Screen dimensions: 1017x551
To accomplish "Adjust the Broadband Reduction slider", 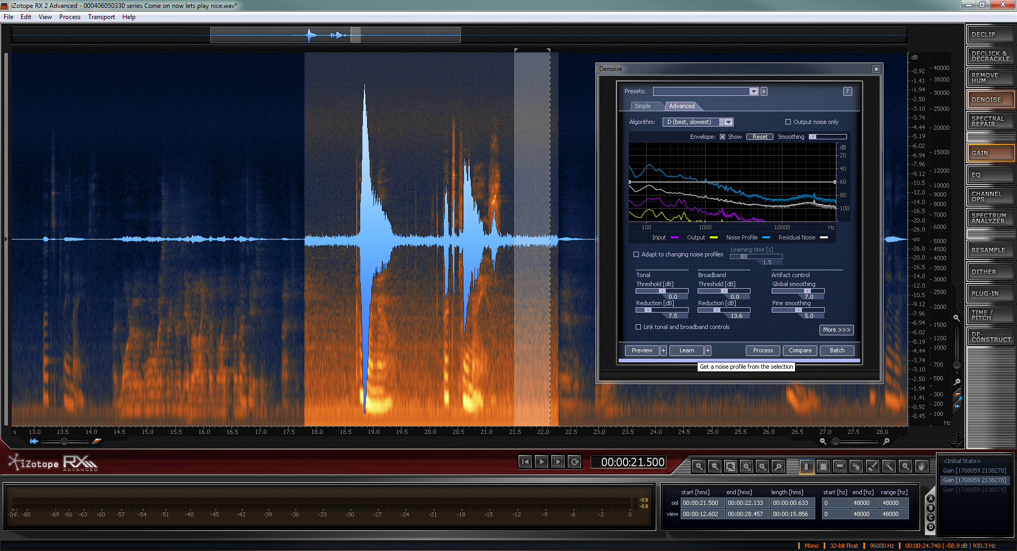I will (x=724, y=310).
